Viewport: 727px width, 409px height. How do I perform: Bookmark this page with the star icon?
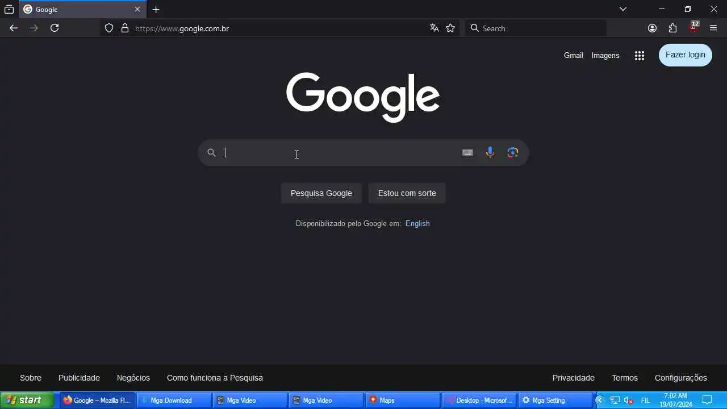pos(450,28)
